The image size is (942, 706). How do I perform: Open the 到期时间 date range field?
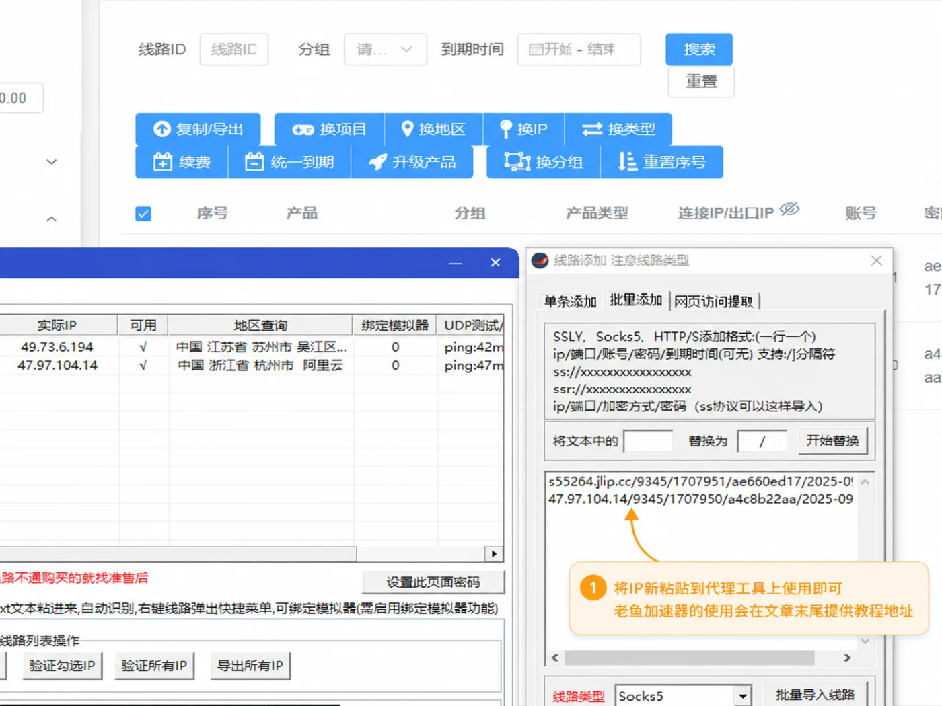(x=579, y=49)
